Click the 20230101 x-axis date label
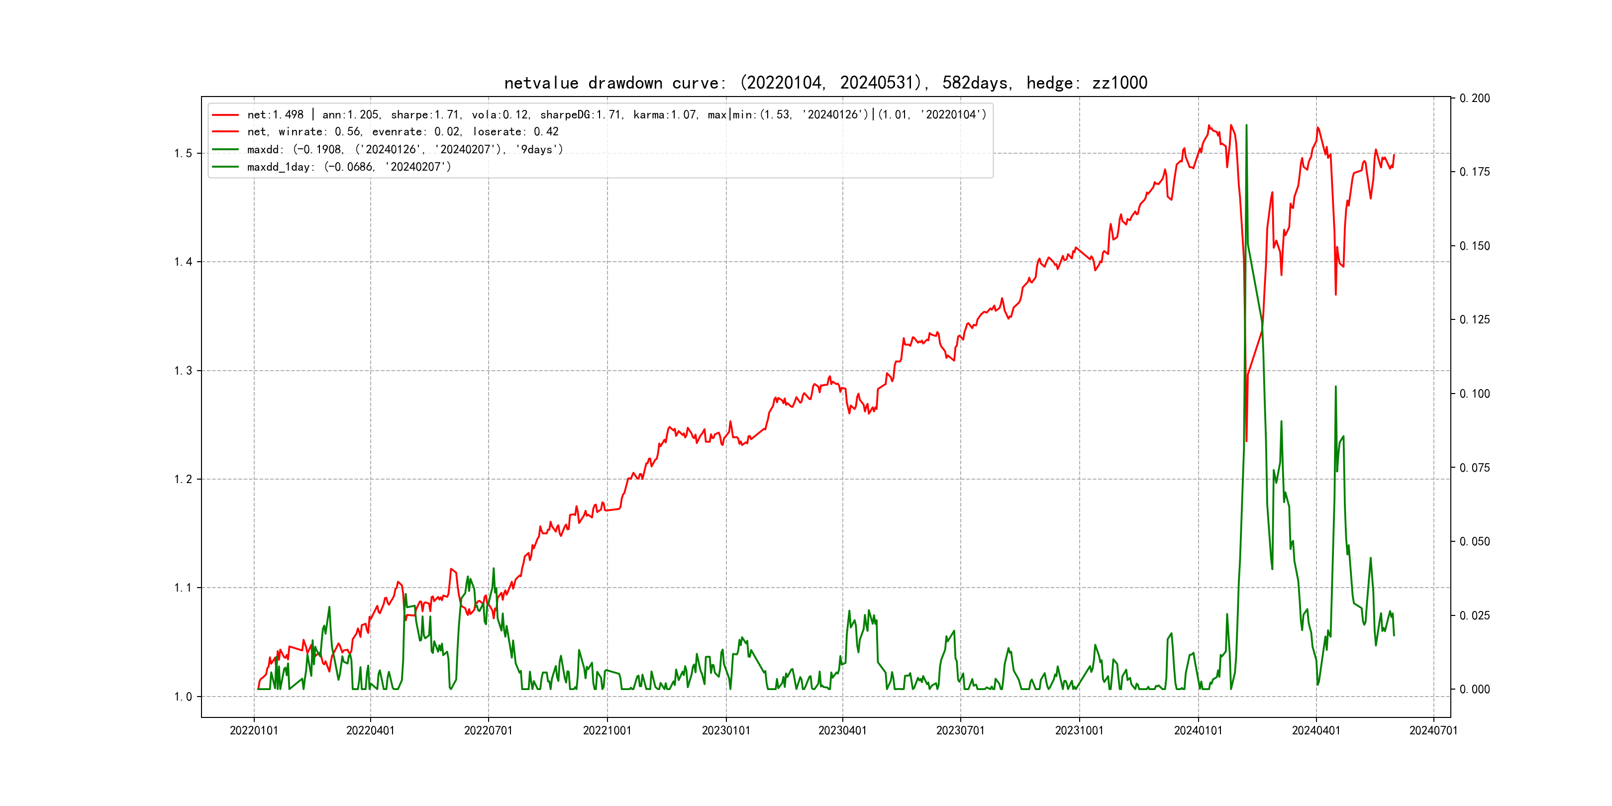Image resolution: width=1612 pixels, height=806 pixels. pyautogui.click(x=726, y=731)
